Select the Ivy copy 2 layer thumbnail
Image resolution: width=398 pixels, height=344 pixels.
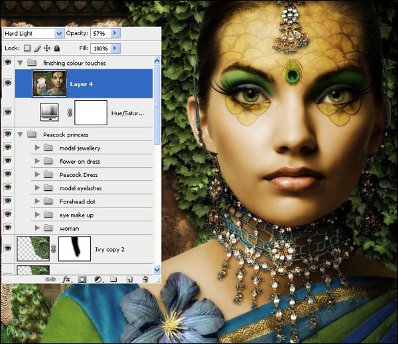(33, 249)
